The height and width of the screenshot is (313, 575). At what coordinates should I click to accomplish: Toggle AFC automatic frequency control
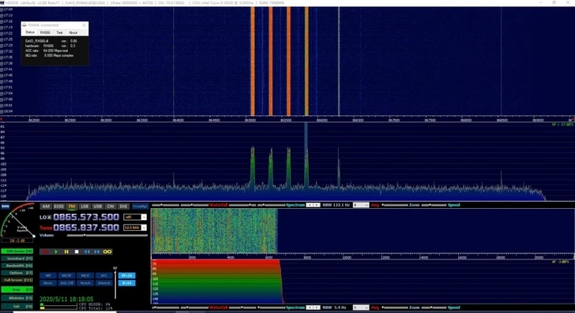click(x=103, y=275)
